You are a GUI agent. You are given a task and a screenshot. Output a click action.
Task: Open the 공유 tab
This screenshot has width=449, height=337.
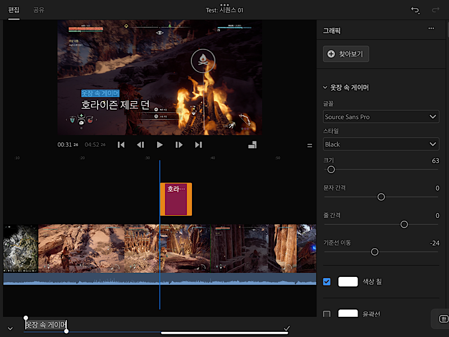(39, 10)
